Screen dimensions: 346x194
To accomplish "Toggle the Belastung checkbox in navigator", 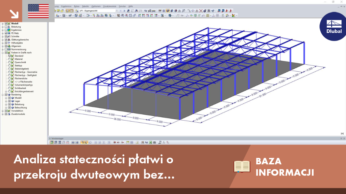I will pyautogui.click(x=6, y=27).
